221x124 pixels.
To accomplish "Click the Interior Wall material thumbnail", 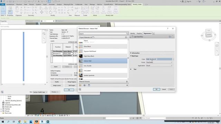I will (x=81, y=61).
